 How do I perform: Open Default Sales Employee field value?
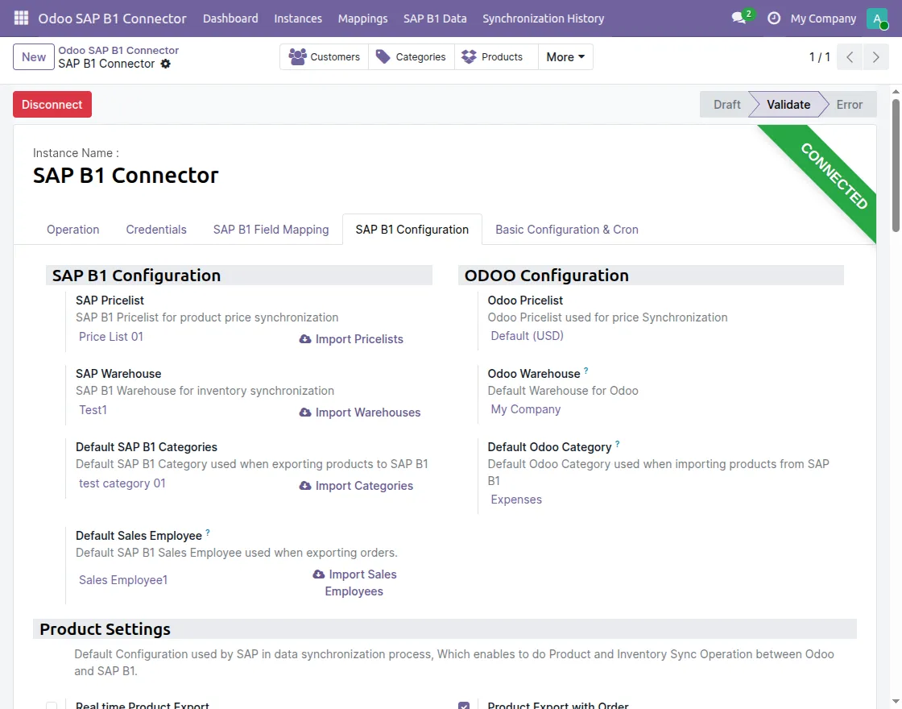[x=123, y=580]
